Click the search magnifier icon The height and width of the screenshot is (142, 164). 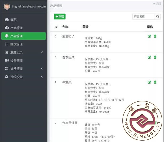click(157, 16)
